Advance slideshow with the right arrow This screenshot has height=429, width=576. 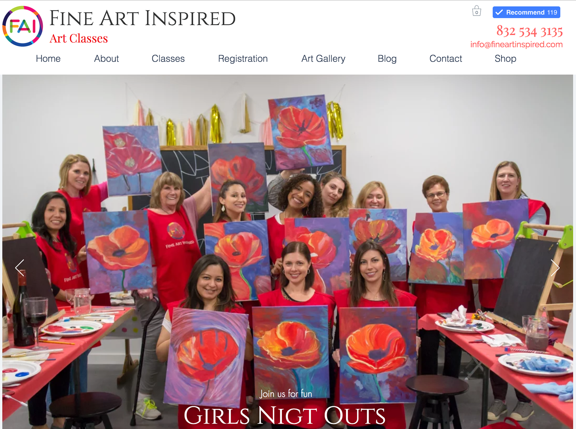pyautogui.click(x=555, y=268)
